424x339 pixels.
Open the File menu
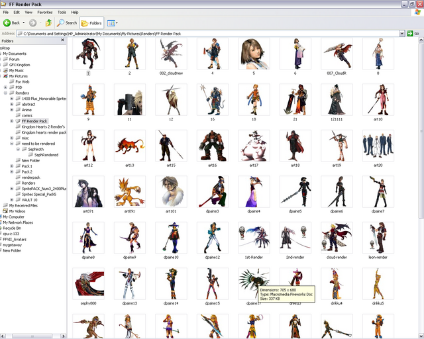6,12
